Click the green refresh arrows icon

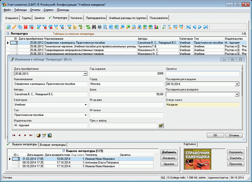pyautogui.click(x=88, y=27)
